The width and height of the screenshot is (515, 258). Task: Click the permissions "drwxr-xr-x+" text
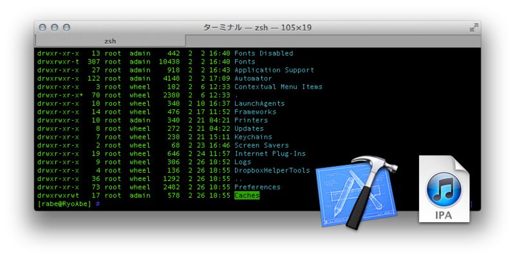tap(60, 95)
